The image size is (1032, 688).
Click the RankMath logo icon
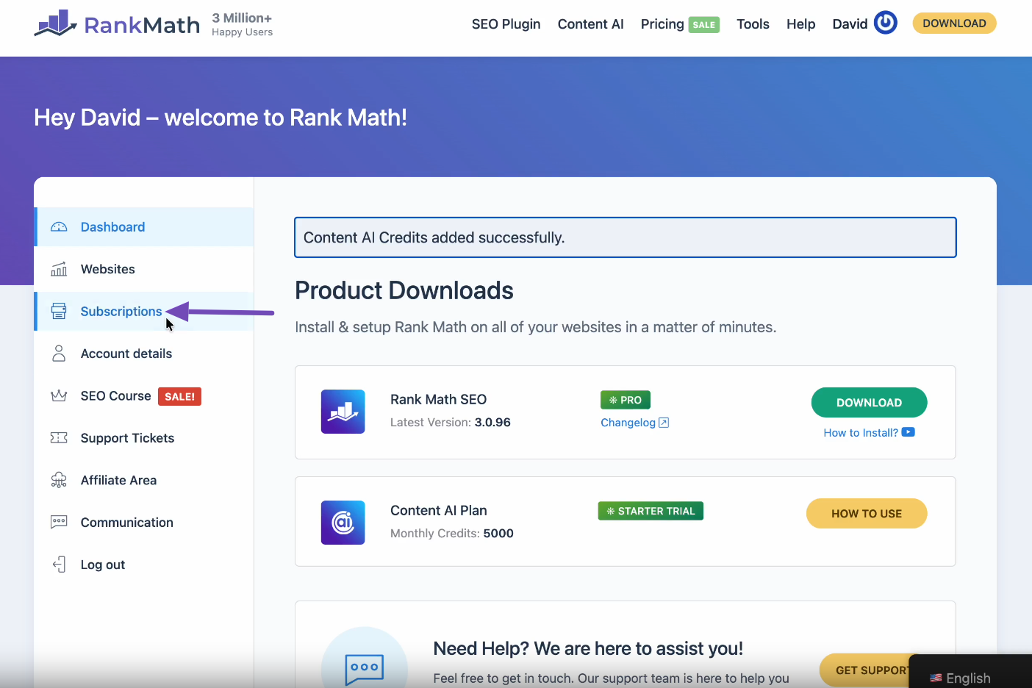[x=55, y=24]
